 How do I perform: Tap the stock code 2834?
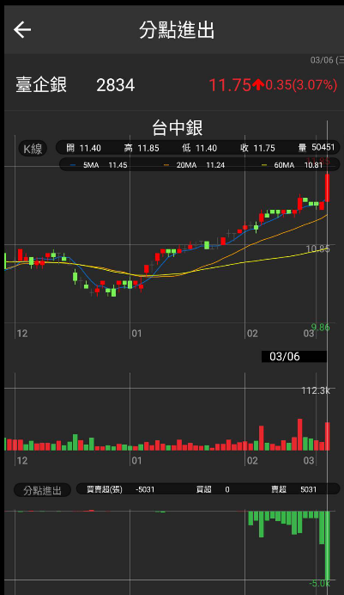[116, 85]
